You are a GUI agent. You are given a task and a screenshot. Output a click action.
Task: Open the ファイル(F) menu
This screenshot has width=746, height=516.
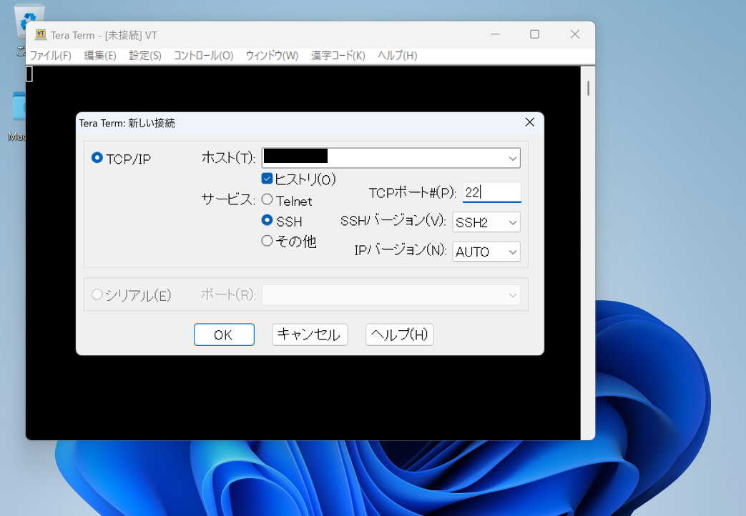(x=51, y=56)
